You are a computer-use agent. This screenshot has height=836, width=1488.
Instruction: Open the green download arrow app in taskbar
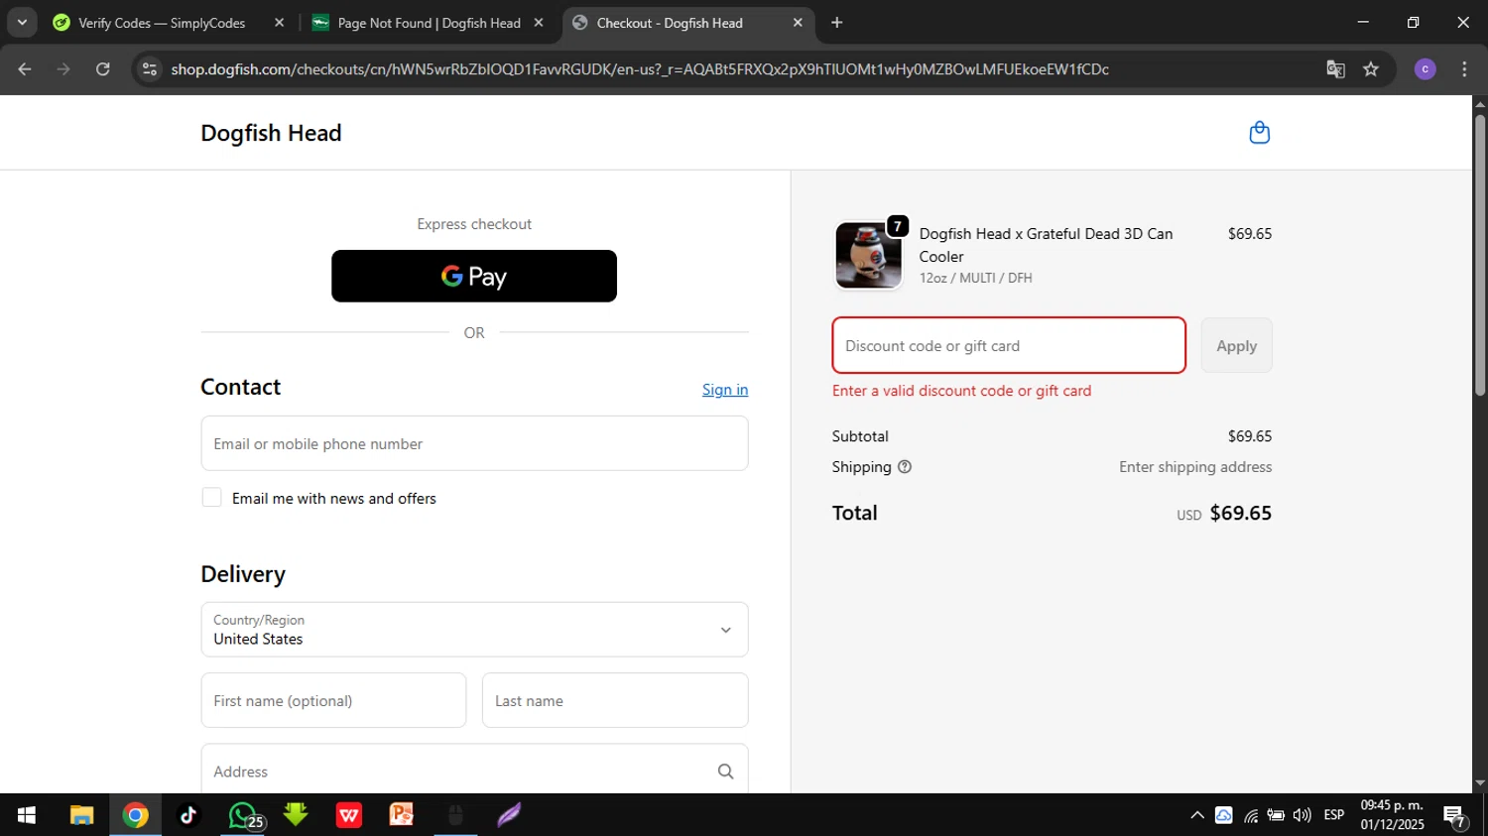296,815
